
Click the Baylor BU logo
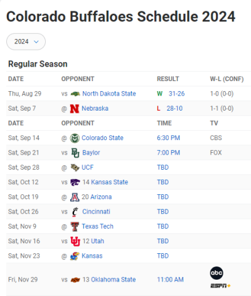75,153
